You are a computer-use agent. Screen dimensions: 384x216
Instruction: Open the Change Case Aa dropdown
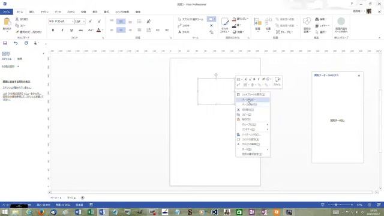(91, 30)
